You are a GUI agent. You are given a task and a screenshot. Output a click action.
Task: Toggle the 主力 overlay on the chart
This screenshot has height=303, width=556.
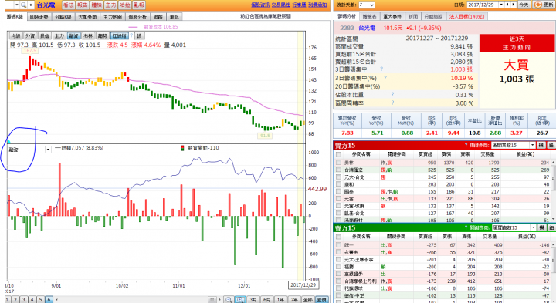[x=59, y=35]
